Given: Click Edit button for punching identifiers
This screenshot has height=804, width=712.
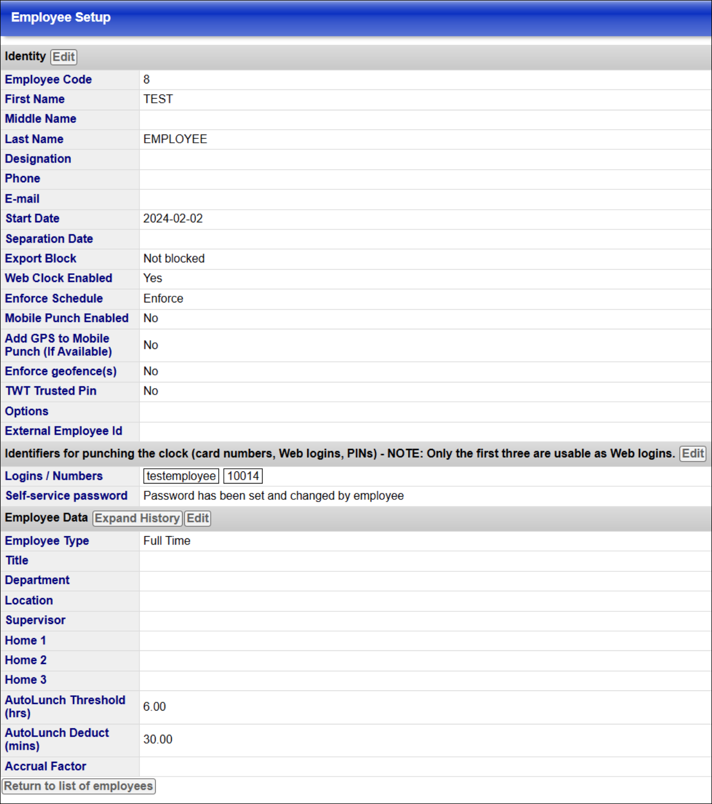Looking at the screenshot, I should (692, 454).
